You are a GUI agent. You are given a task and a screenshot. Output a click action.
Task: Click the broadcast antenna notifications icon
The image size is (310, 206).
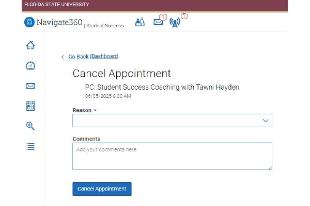175,23
